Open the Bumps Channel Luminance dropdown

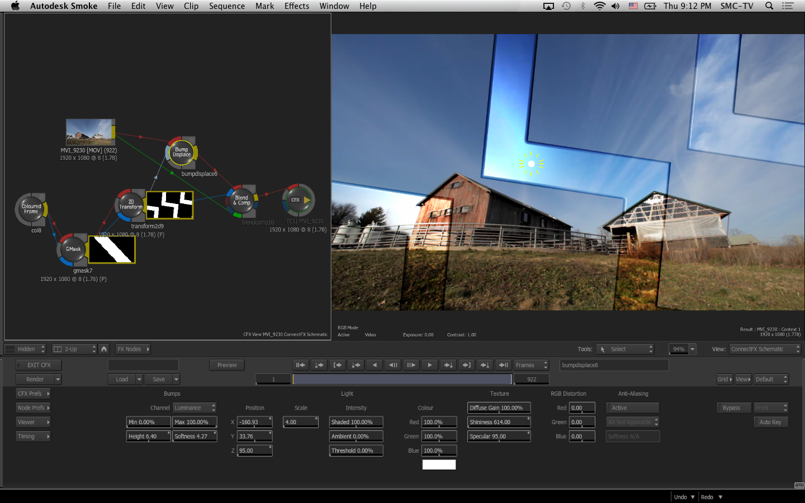(x=194, y=408)
